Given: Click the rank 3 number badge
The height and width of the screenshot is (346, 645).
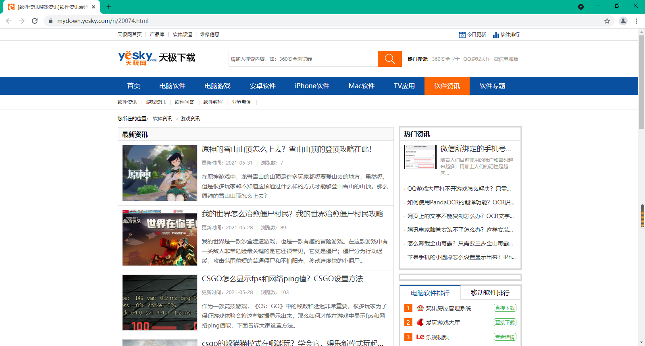Looking at the screenshot, I should click(x=408, y=337).
